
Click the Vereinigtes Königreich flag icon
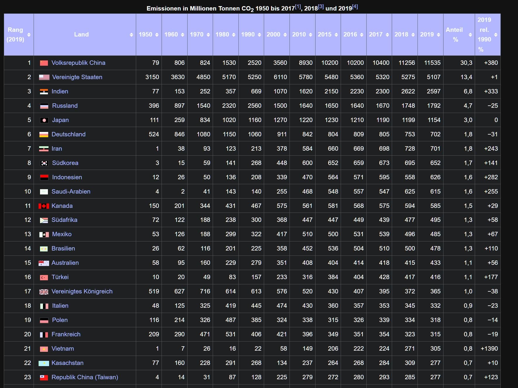point(44,292)
